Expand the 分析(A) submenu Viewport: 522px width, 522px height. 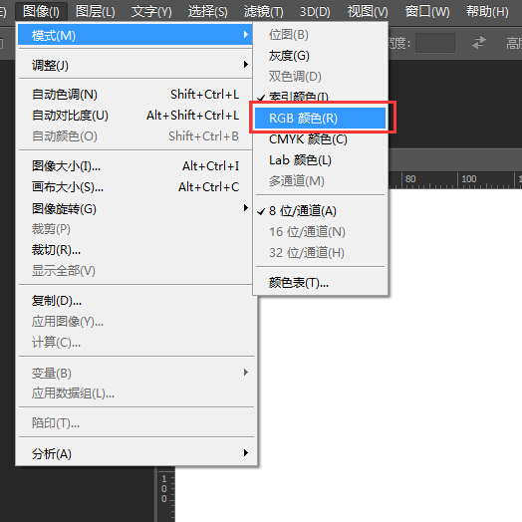(136, 453)
